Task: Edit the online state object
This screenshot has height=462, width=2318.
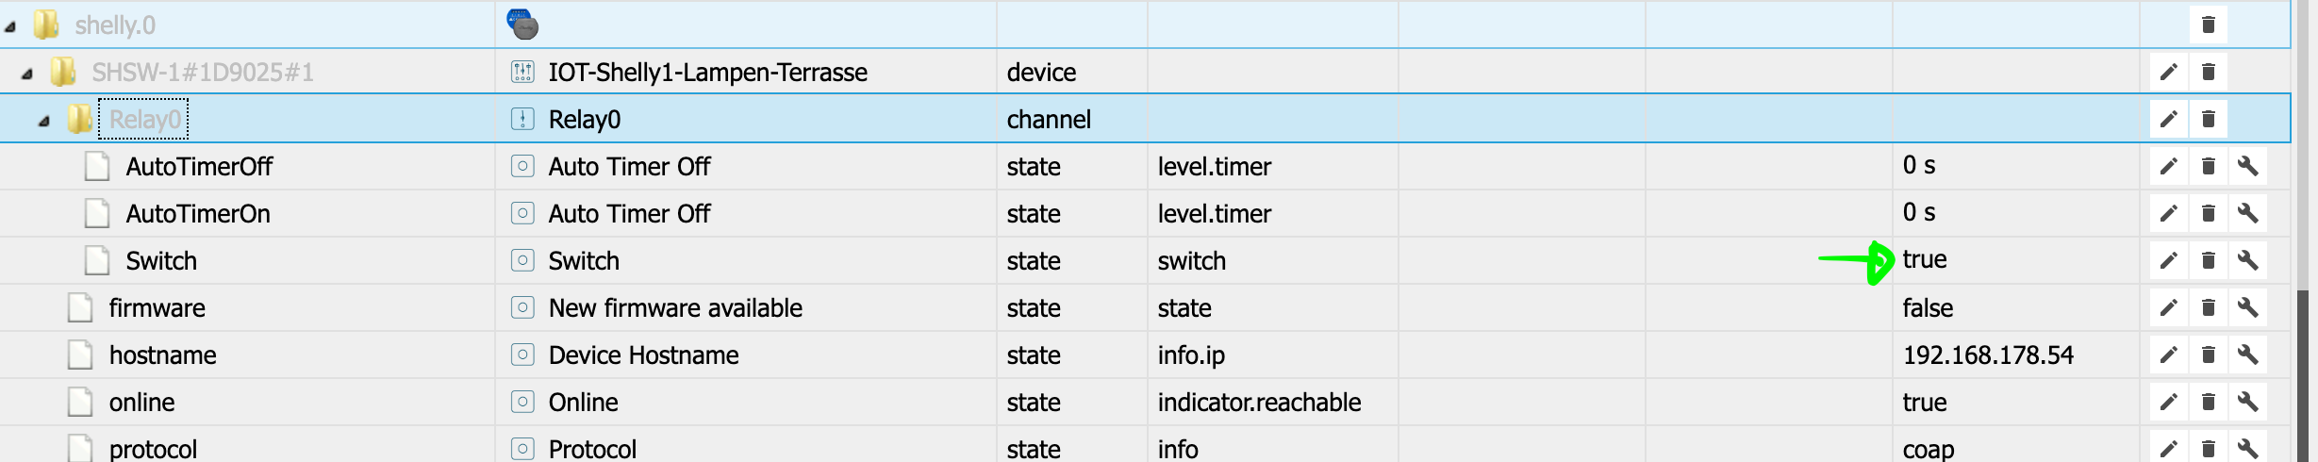Action: pos(2169,402)
